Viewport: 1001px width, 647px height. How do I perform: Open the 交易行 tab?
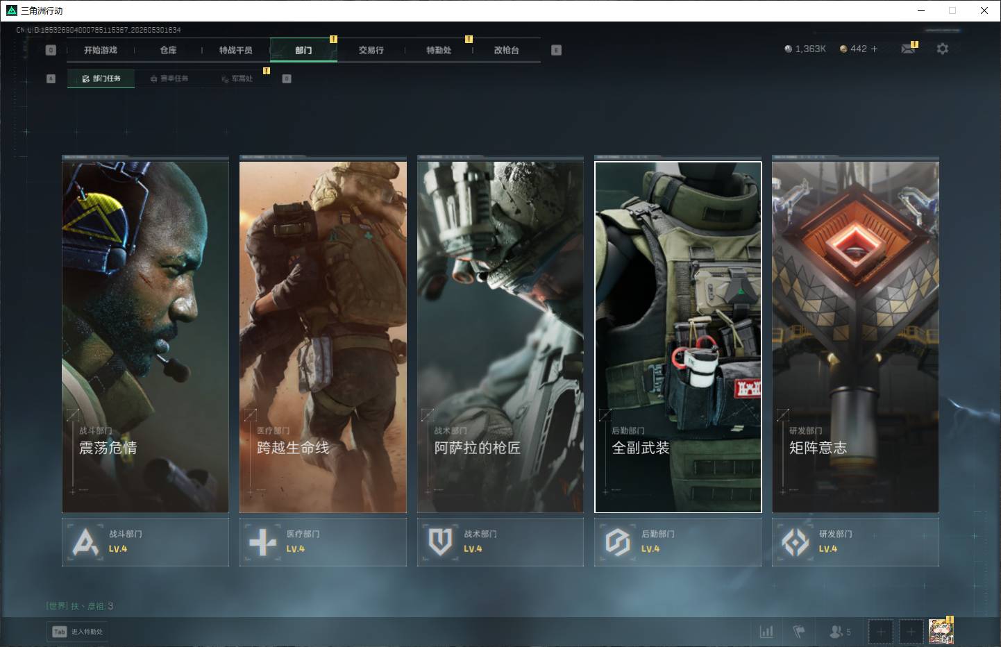pos(371,50)
